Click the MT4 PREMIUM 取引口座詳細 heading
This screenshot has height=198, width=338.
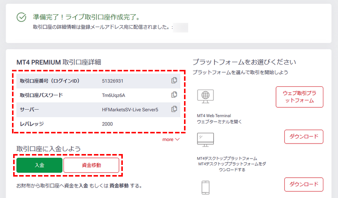[59, 62]
